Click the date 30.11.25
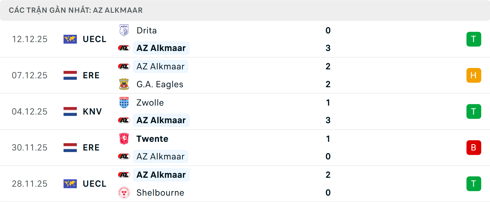Viewport: 490px width, 202px height. coord(30,147)
